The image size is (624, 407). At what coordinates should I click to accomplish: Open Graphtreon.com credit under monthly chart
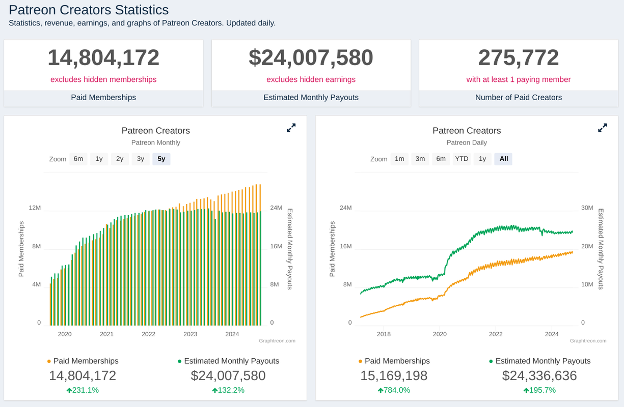click(x=277, y=341)
